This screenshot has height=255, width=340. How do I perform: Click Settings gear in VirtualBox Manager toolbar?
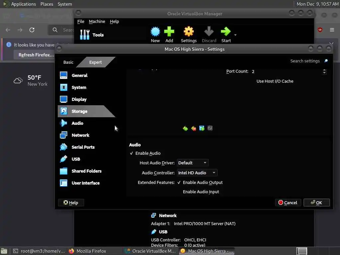pos(189,35)
